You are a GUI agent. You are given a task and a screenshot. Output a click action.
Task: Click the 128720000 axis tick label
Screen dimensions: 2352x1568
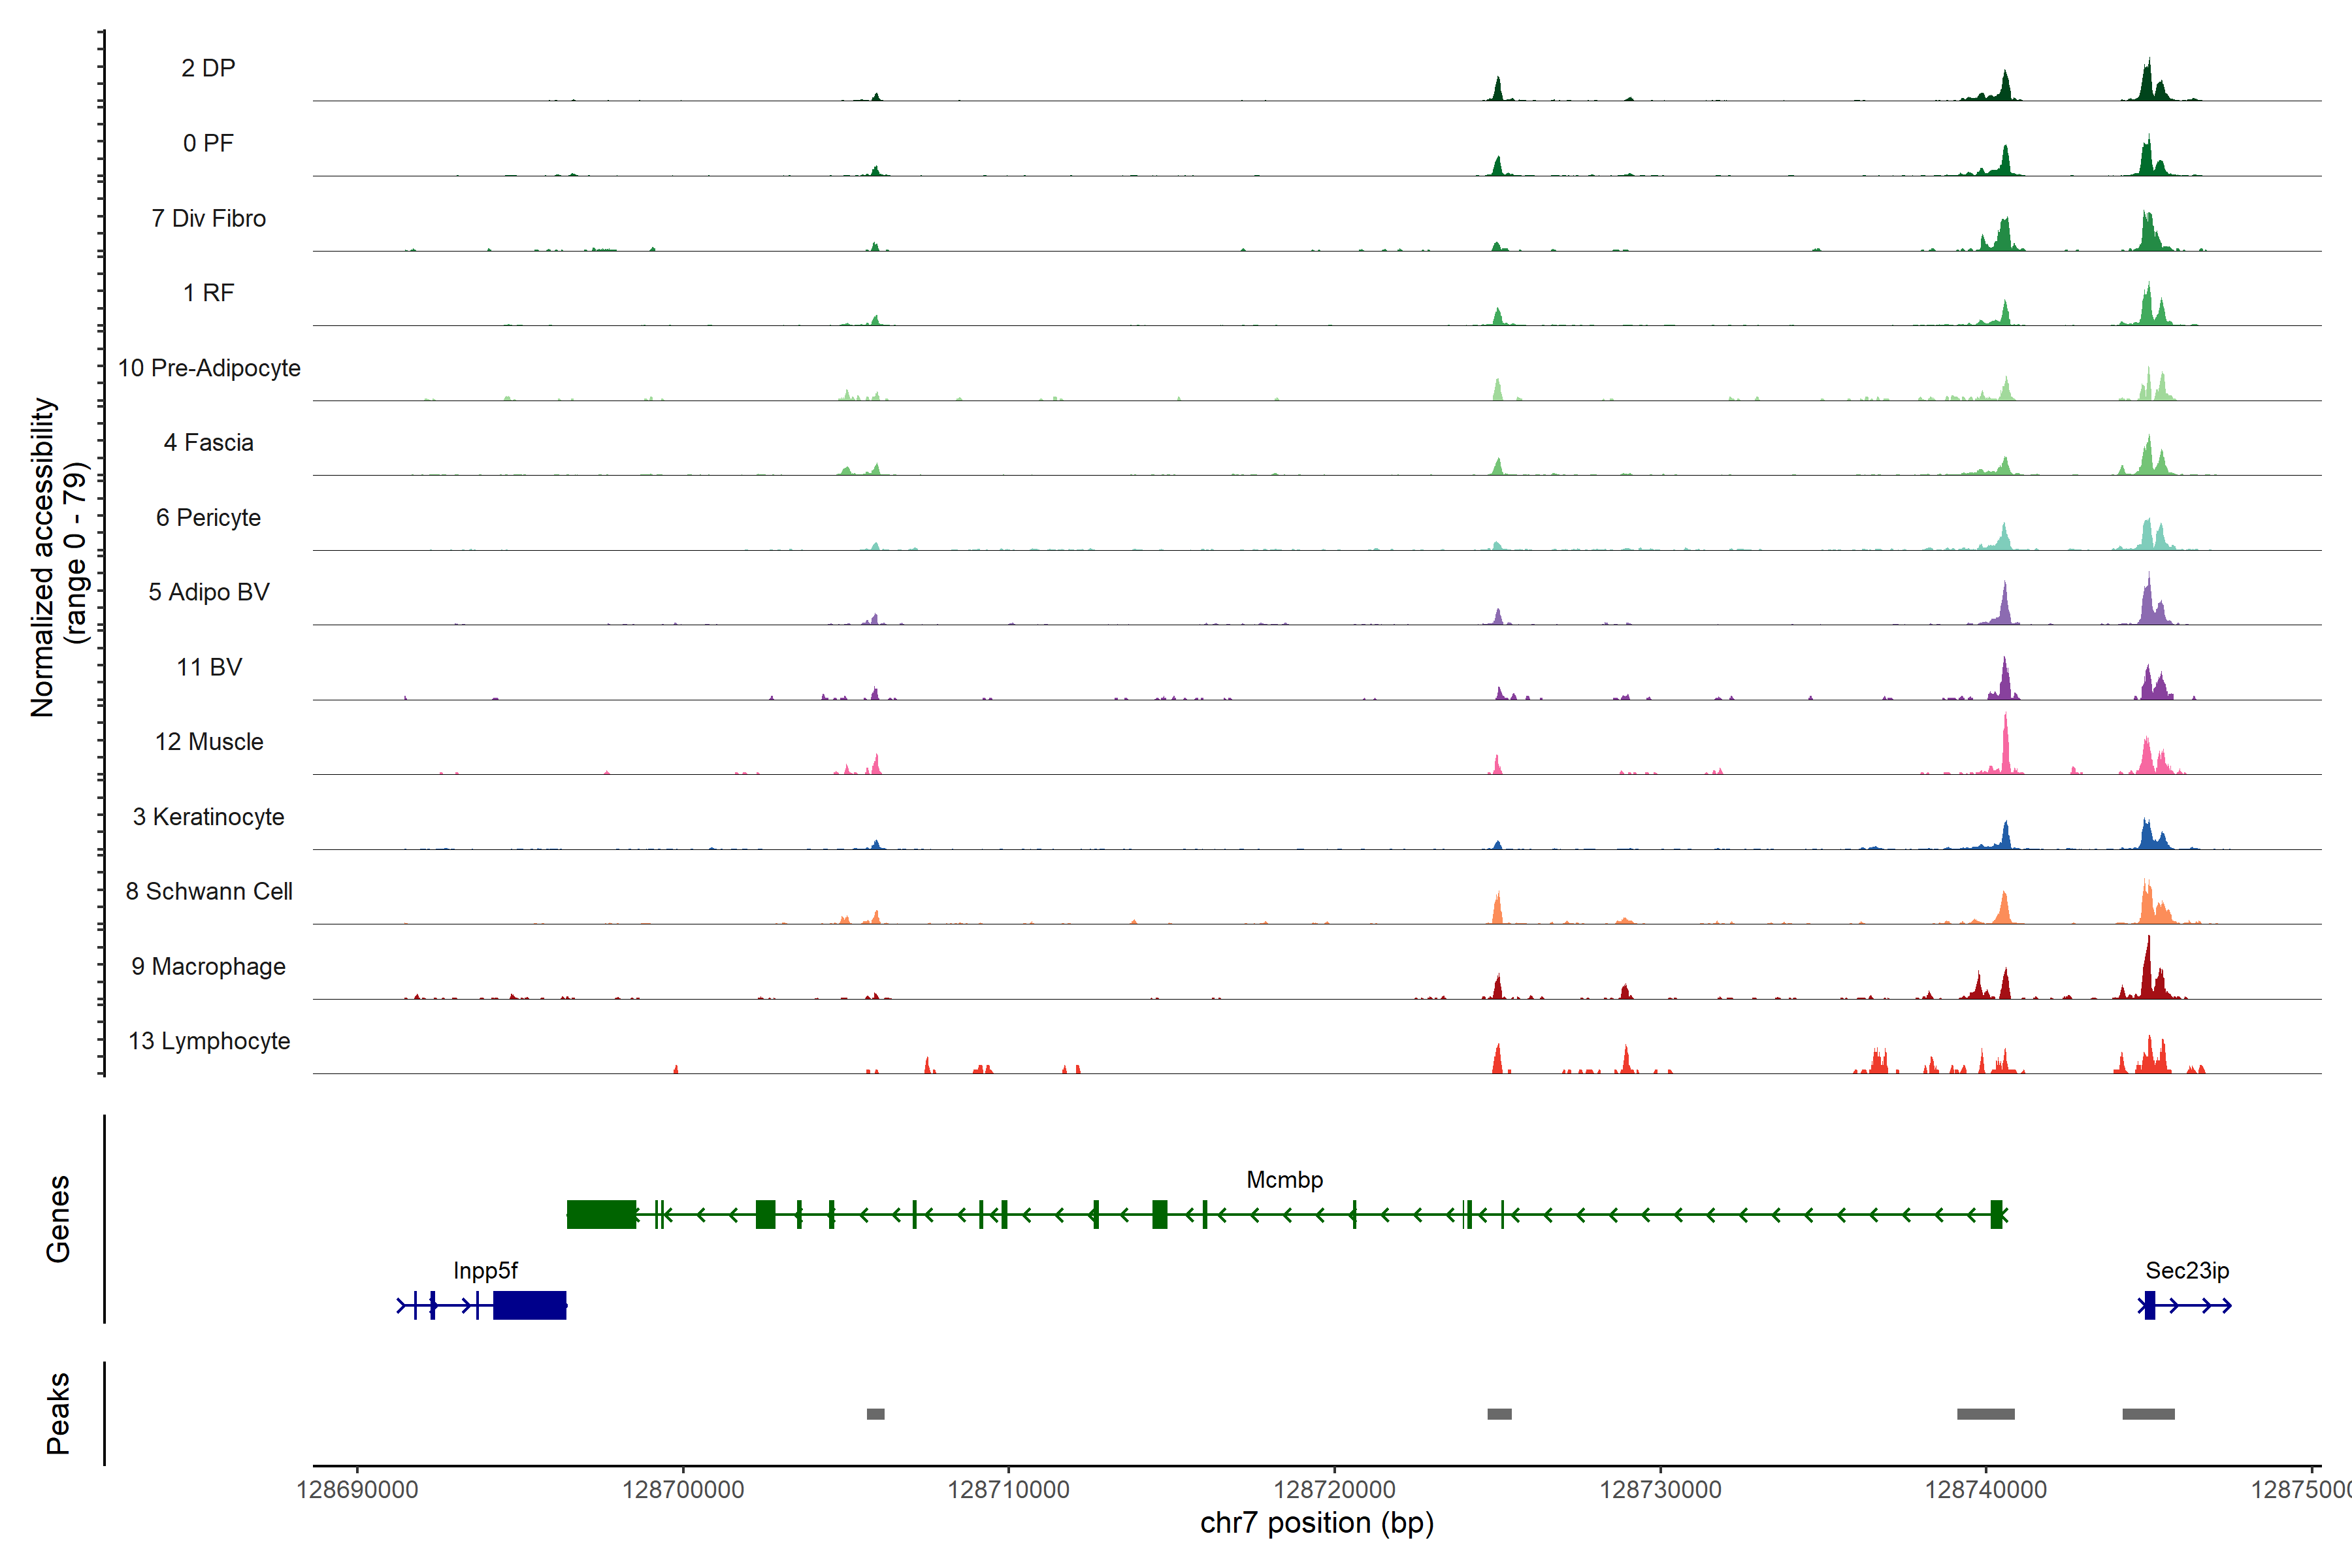point(1334,1490)
